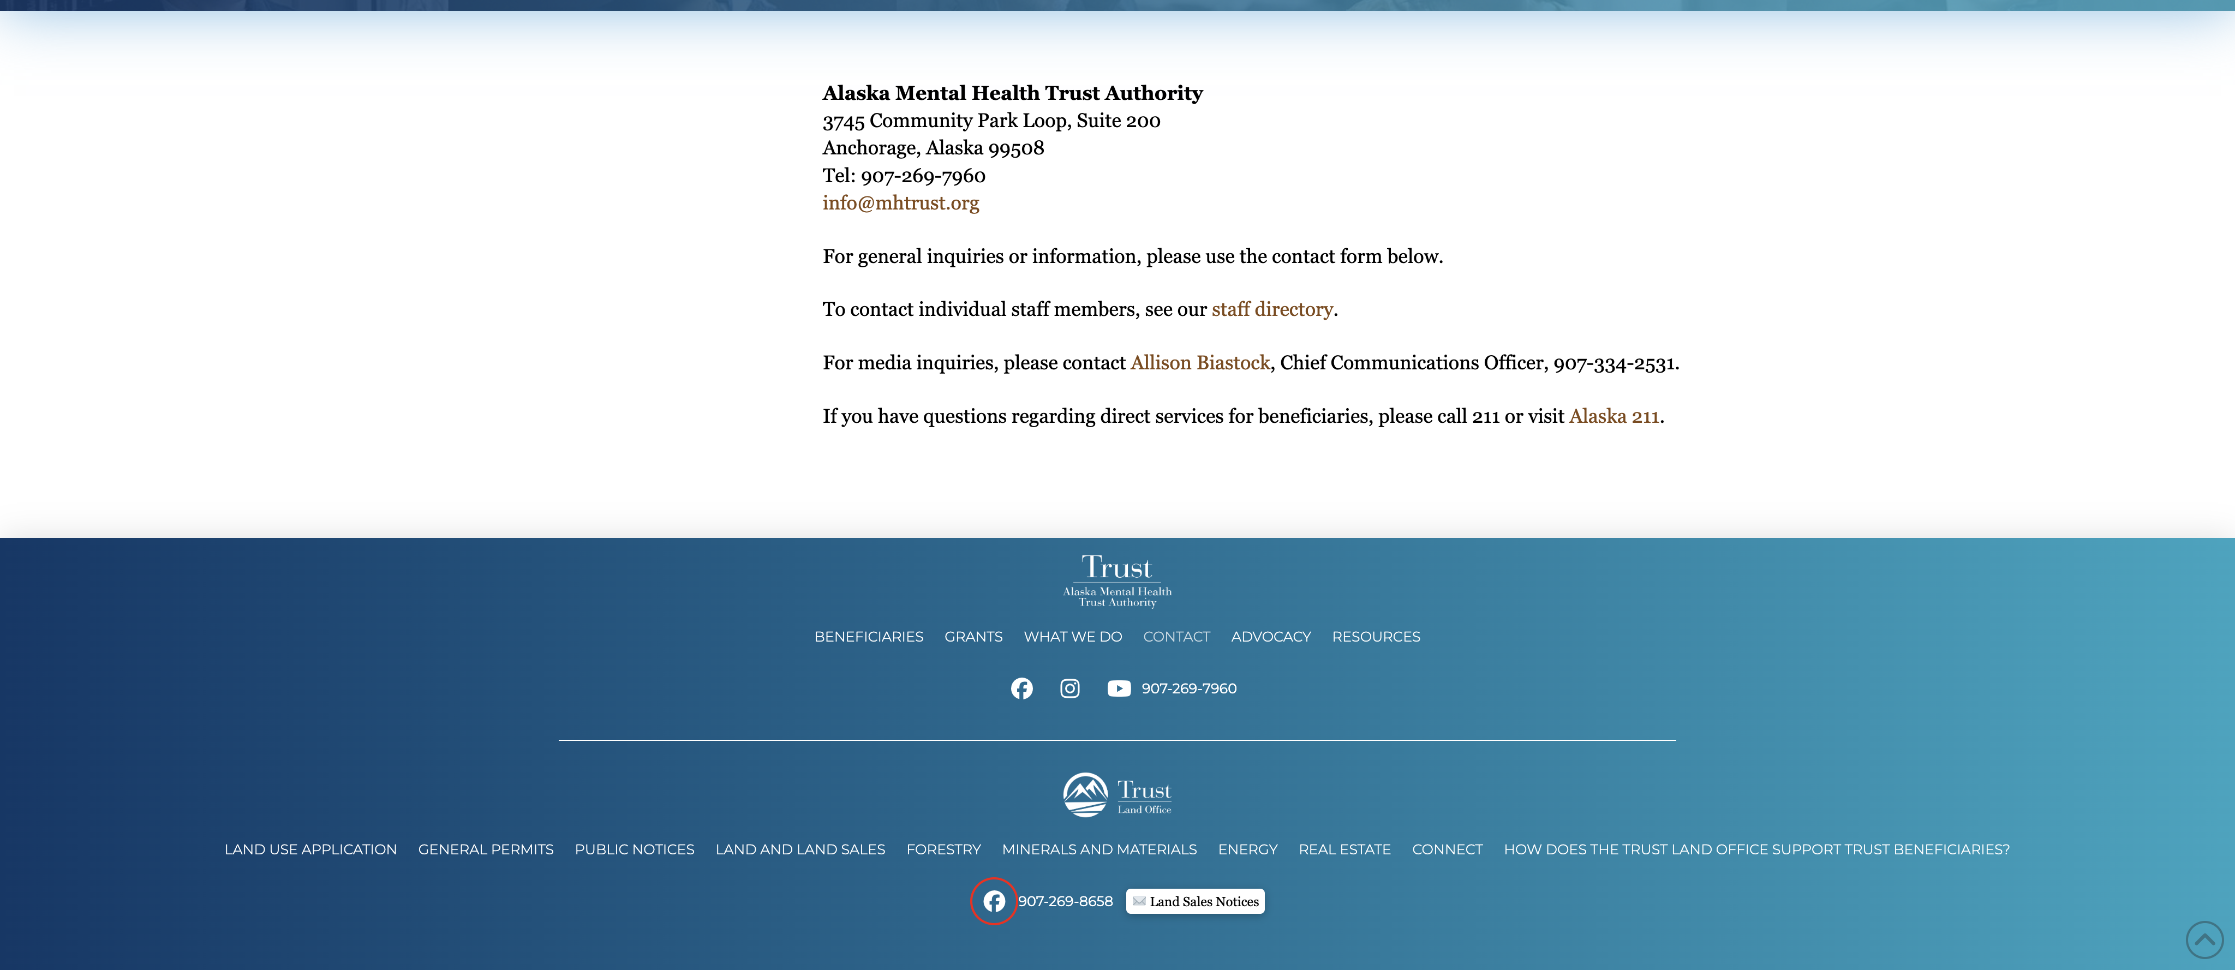This screenshot has height=970, width=2235.
Task: Select Minerals and Materials menu item
Action: click(x=1098, y=849)
